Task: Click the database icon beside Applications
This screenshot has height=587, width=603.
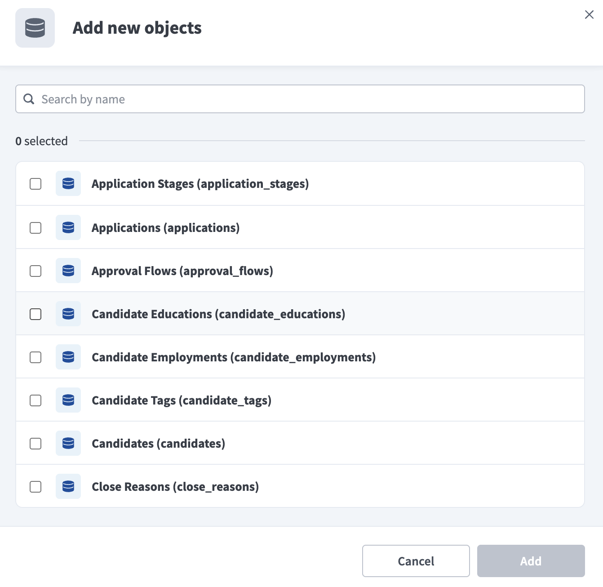Action: pos(68,227)
